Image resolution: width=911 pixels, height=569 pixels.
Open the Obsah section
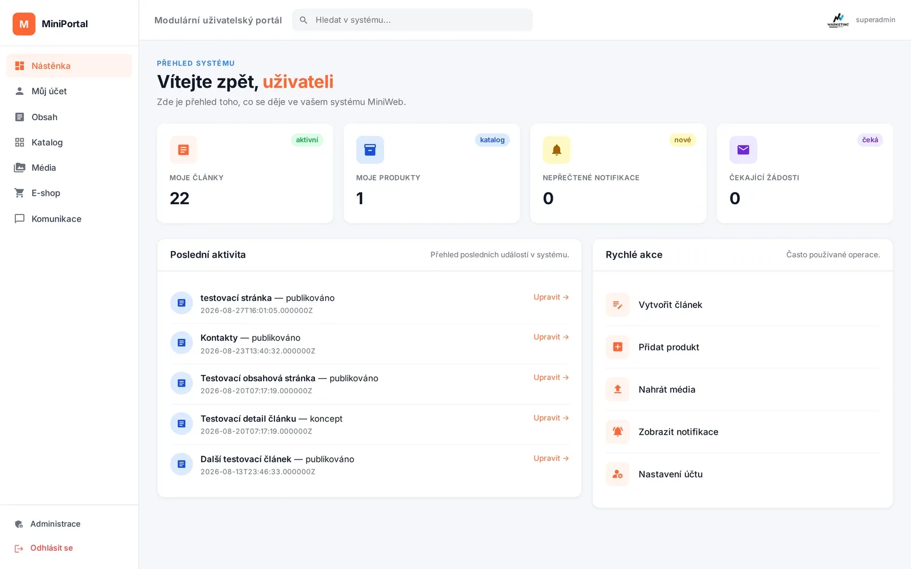[x=69, y=117]
